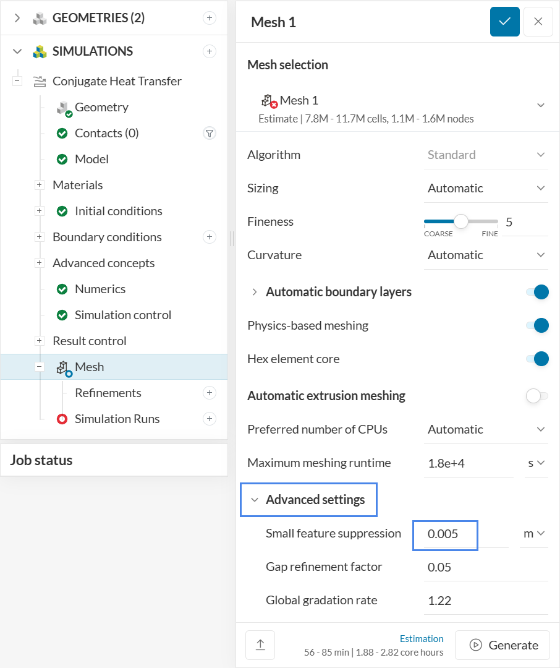Enable Automatic extrusion meshing
Screen dimensions: 560x668
click(x=537, y=396)
